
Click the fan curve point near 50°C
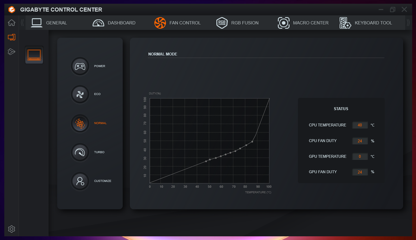(210, 160)
